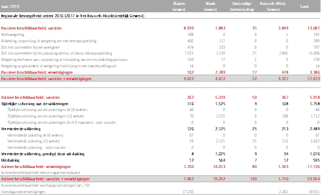Screen dimensions: 321x195
Task: Select label 'Zich niet aanmelden bij het plaatsingsdienst'
Action: tap(57, 53)
